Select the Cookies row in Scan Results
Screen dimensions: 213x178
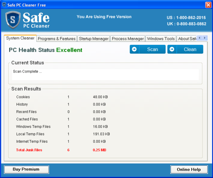point(23,97)
